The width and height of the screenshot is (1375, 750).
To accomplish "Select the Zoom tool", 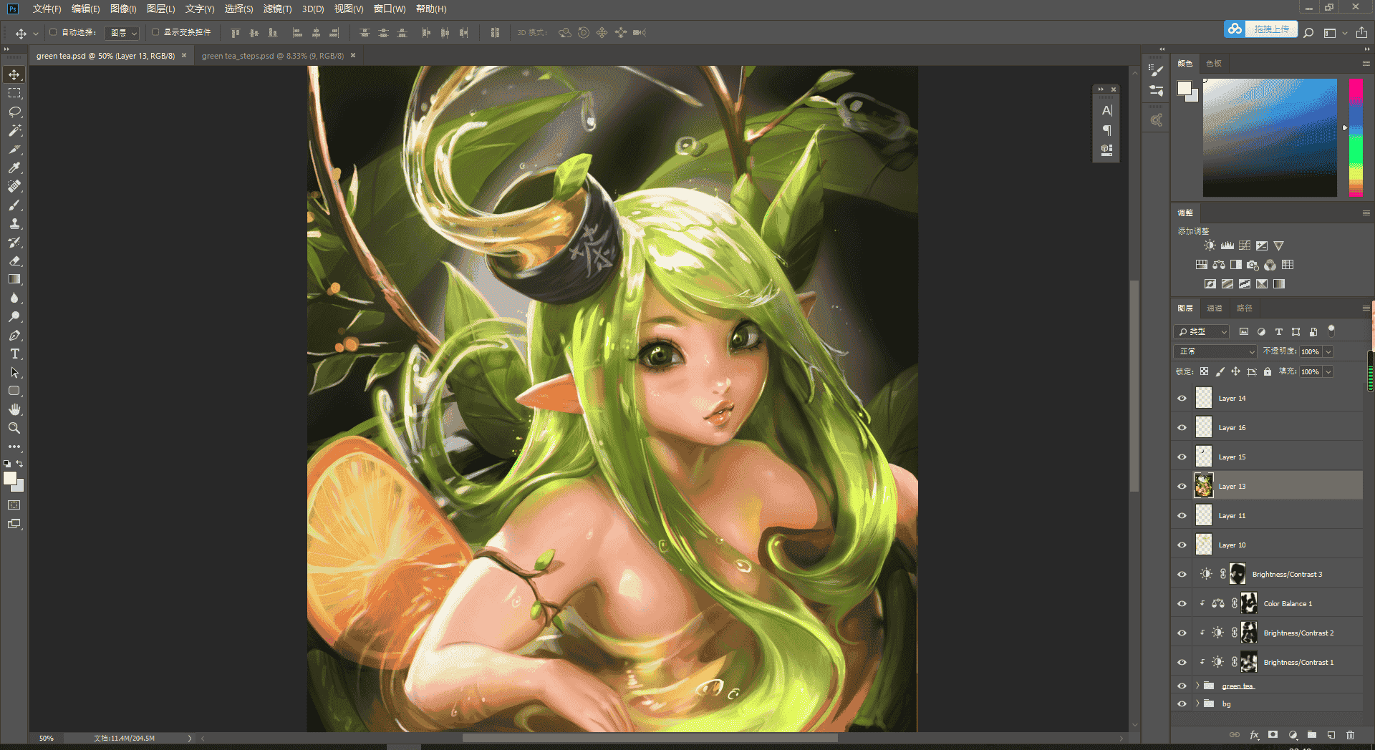I will point(14,428).
